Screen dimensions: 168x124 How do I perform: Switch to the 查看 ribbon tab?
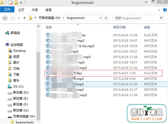click(48, 10)
